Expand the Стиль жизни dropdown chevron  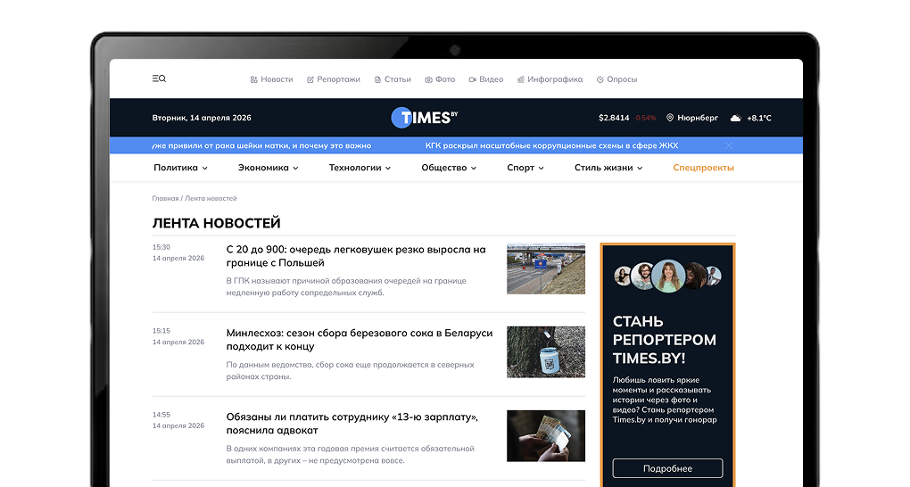point(640,169)
